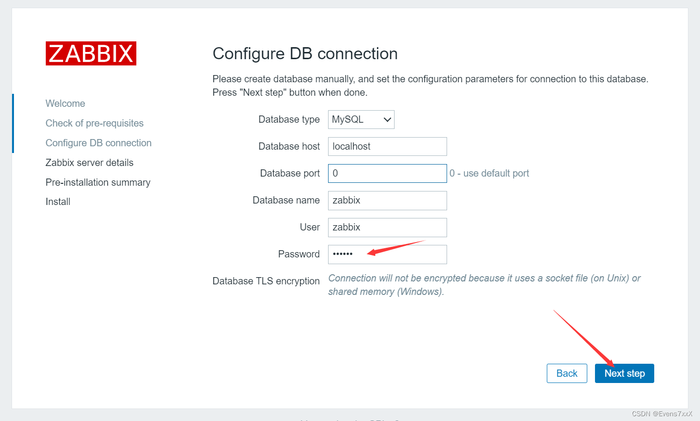Open the Check of pre-requisites step
700x421 pixels.
point(94,123)
